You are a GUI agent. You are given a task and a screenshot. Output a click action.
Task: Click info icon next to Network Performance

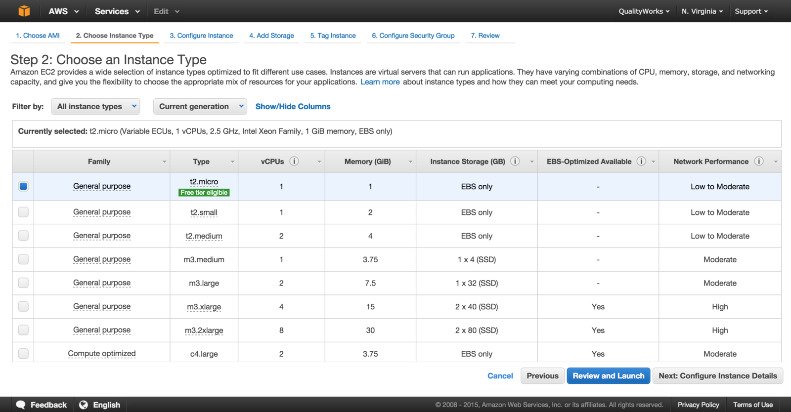pyautogui.click(x=759, y=161)
